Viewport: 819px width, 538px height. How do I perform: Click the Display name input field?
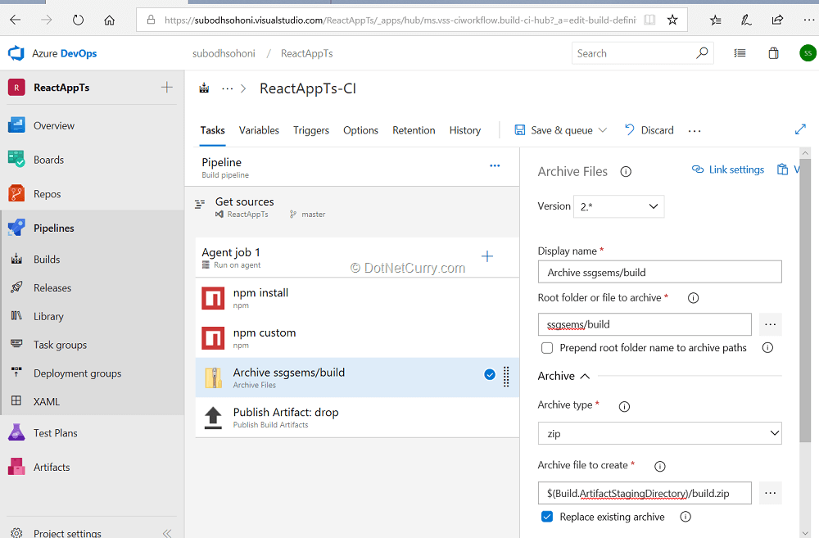click(659, 272)
